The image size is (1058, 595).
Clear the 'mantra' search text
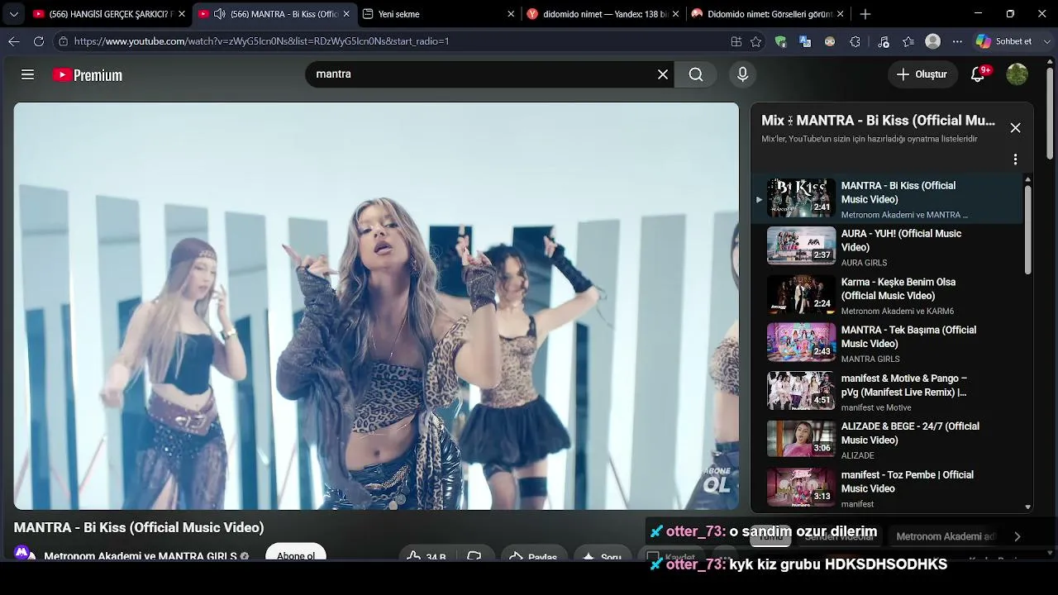663,74
